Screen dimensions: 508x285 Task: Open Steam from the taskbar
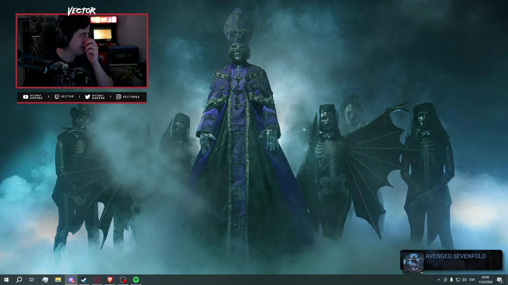(x=84, y=279)
